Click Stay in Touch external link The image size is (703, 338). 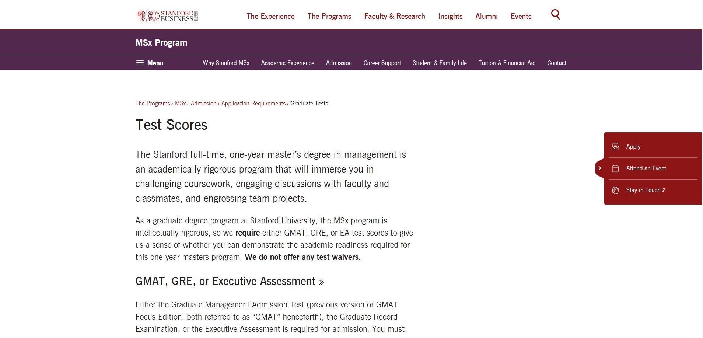click(x=646, y=190)
